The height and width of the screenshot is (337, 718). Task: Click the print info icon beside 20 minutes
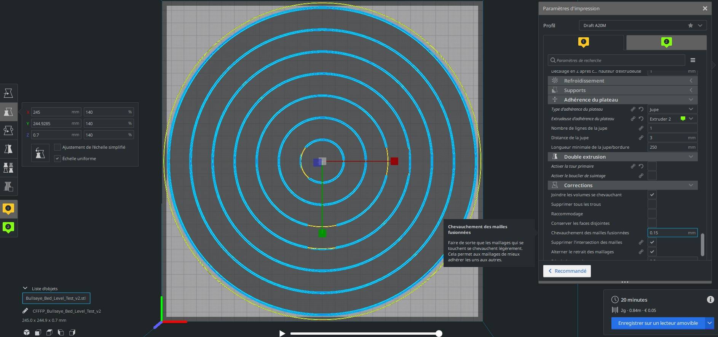pos(710,300)
